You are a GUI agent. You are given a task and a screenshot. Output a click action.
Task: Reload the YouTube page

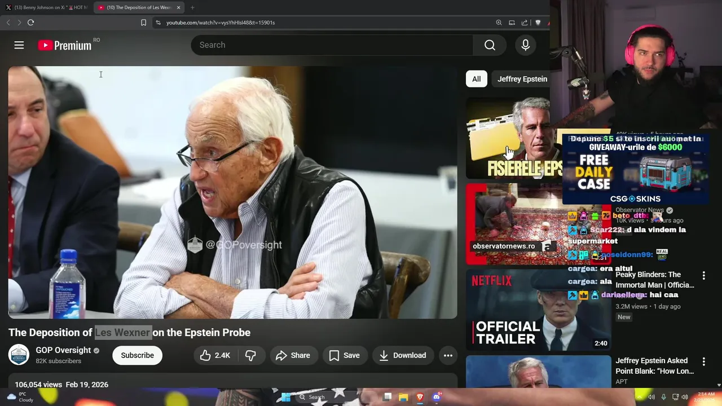coord(31,23)
